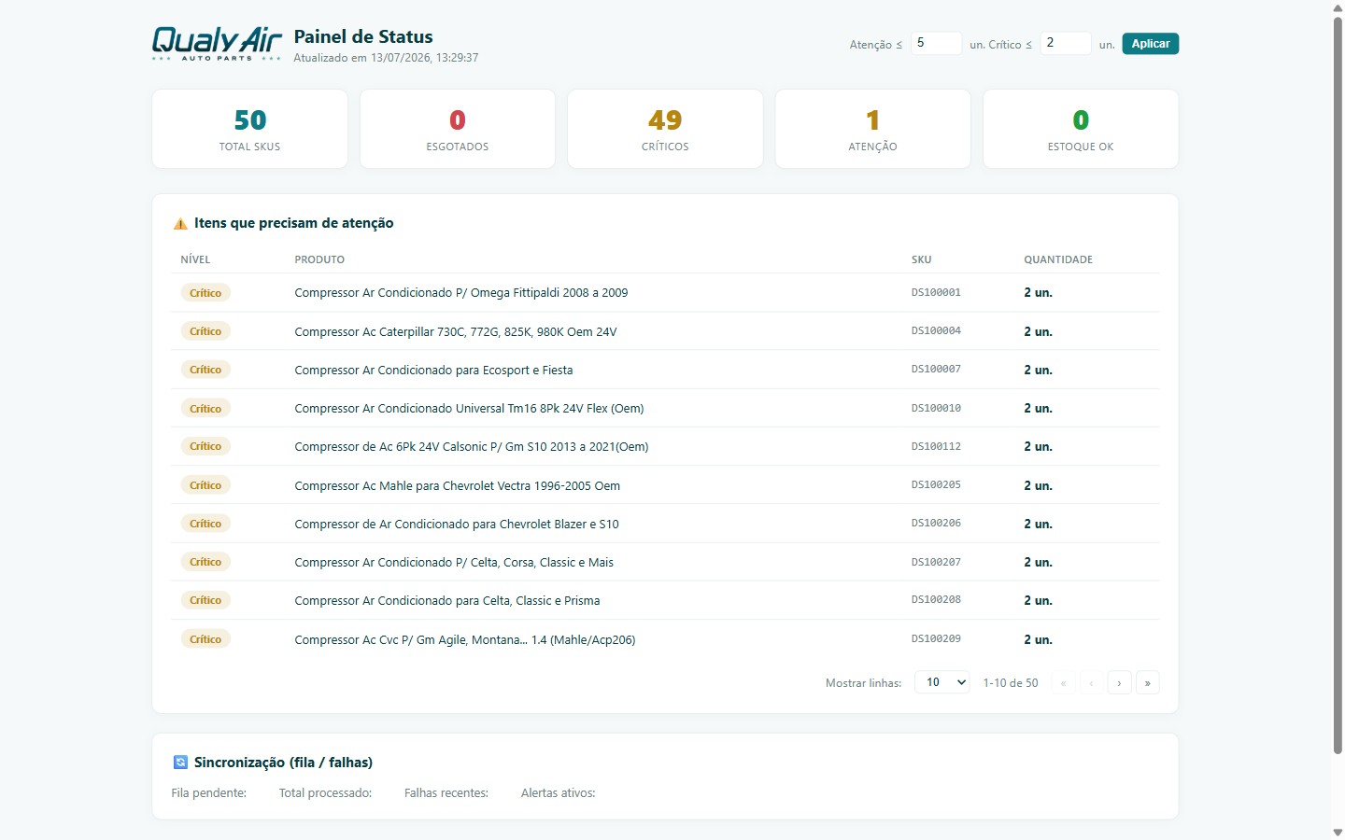Click the warning triangle icon beside 'Itens que precisam de atenção'

(180, 224)
